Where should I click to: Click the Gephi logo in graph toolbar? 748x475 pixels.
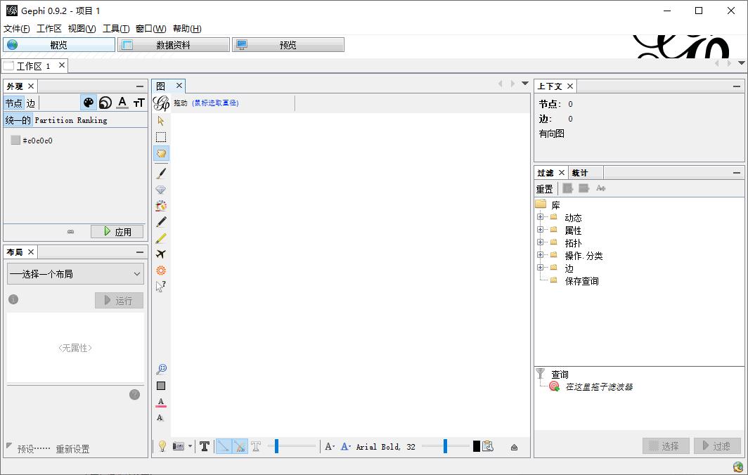[x=161, y=103]
